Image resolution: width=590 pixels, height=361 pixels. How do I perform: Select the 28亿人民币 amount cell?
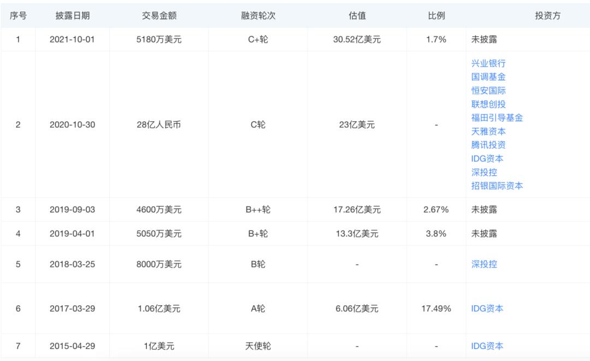pos(159,125)
